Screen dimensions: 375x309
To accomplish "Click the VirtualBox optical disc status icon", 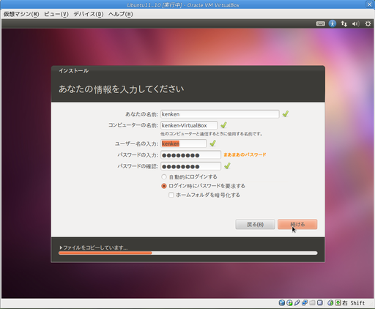I will (x=289, y=303).
